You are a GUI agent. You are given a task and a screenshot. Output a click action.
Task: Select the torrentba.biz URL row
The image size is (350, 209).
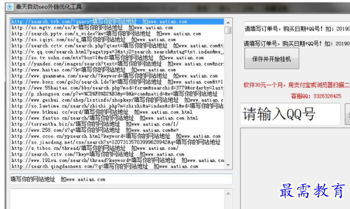click(x=117, y=124)
